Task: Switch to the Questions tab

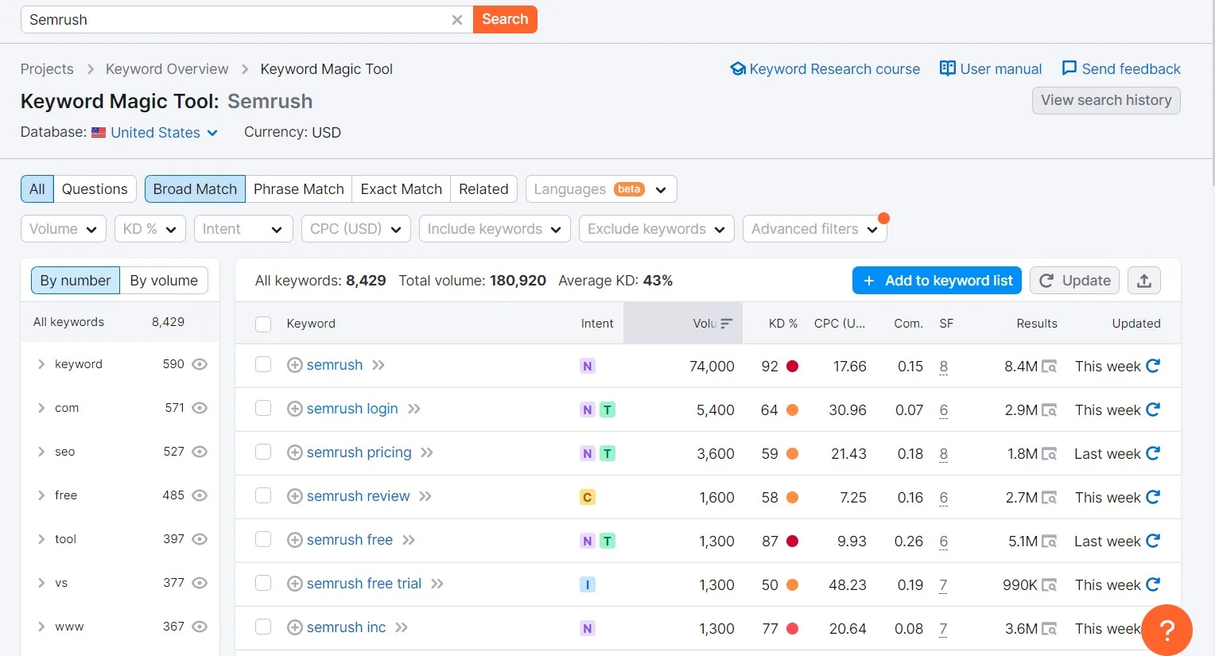Action: click(95, 188)
